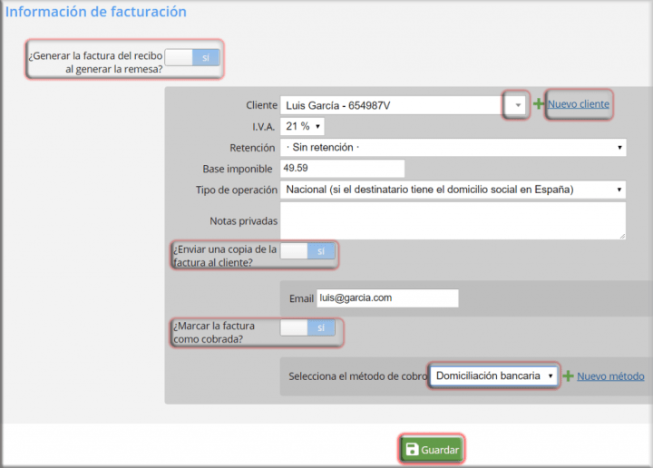Click the Nuevo método link
Image resolution: width=653 pixels, height=468 pixels.
coord(610,376)
